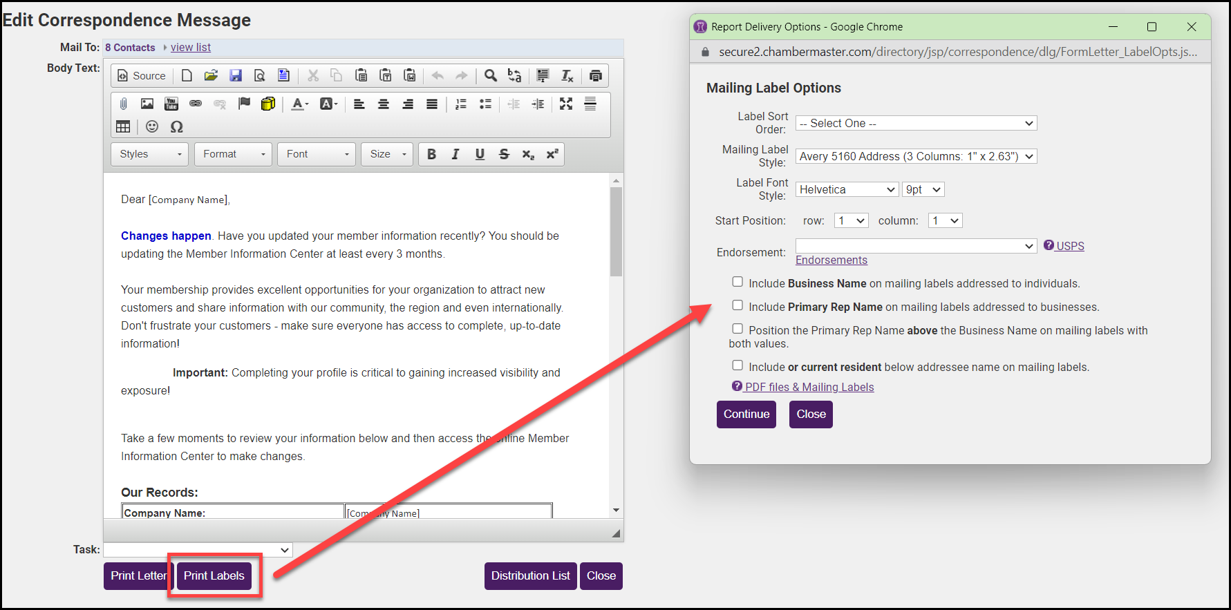Open the text color picker
Image resolution: width=1231 pixels, height=610 pixels.
tap(299, 104)
